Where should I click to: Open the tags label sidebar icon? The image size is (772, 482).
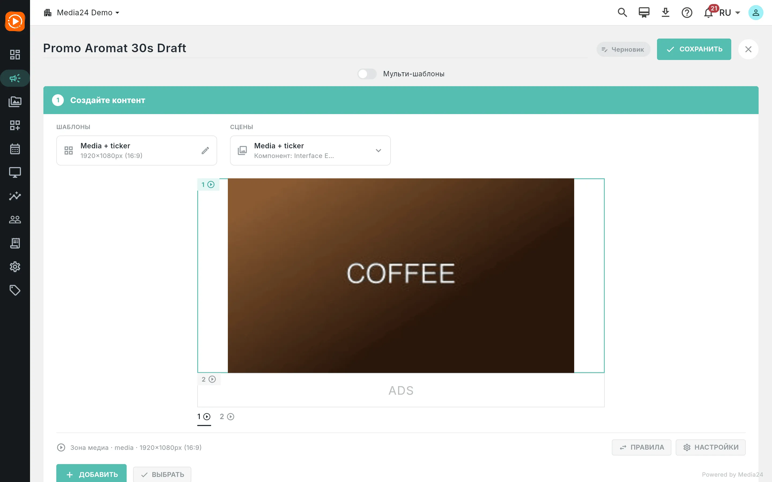click(15, 290)
